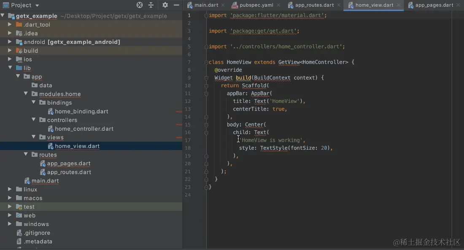Expand the android folder

(10, 42)
